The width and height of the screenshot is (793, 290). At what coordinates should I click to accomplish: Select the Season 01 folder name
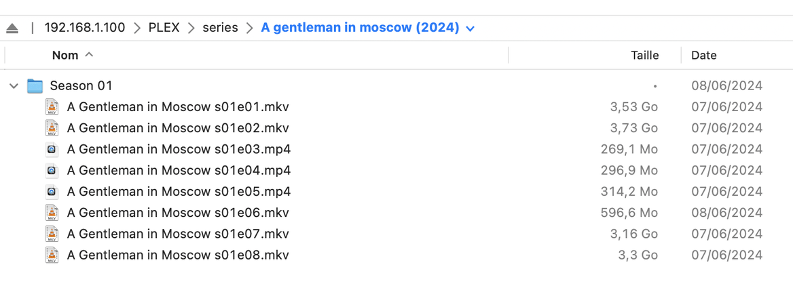[x=81, y=86]
